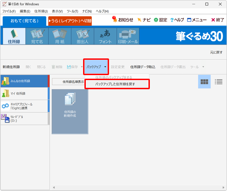The height and width of the screenshot is (191, 227).
Task: Open the 編集(E) menu
Action: tap(25, 11)
